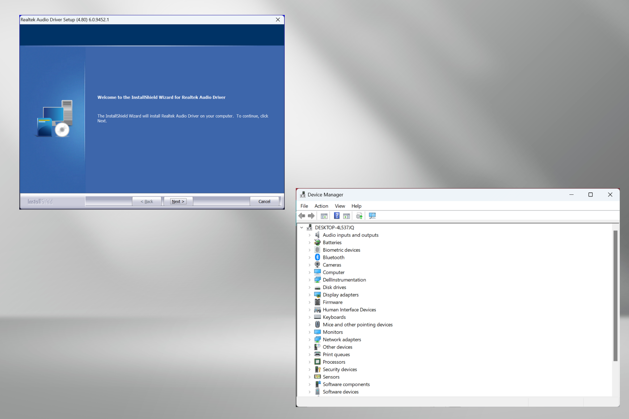
Task: Cancel the Realtek Audio Driver Setup
Action: click(264, 201)
